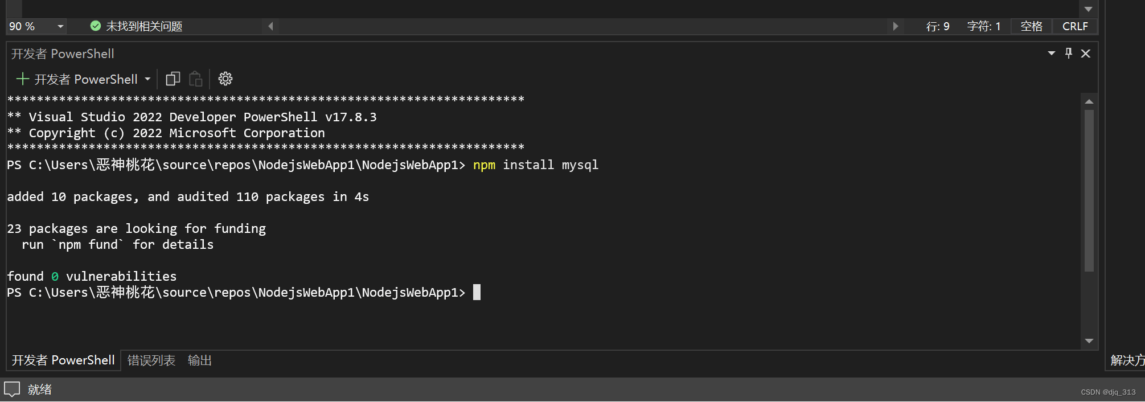Viewport: 1145px width, 402px height.
Task: Click the CRLF line ending indicator
Action: [x=1075, y=26]
